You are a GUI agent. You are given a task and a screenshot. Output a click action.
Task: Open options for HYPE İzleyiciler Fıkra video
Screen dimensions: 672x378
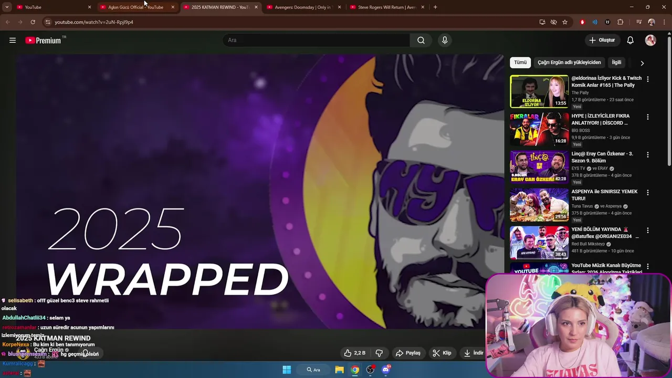(648, 117)
